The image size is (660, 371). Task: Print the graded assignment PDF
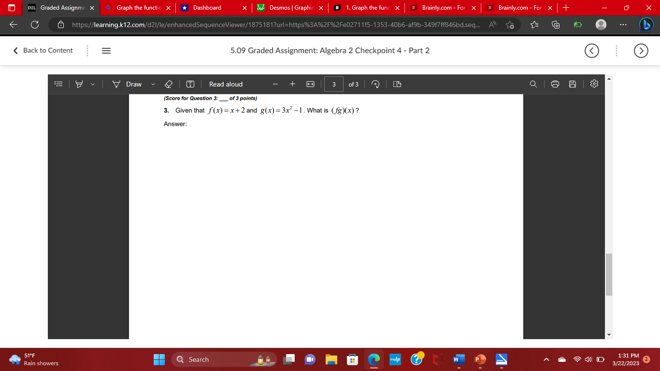pos(554,84)
